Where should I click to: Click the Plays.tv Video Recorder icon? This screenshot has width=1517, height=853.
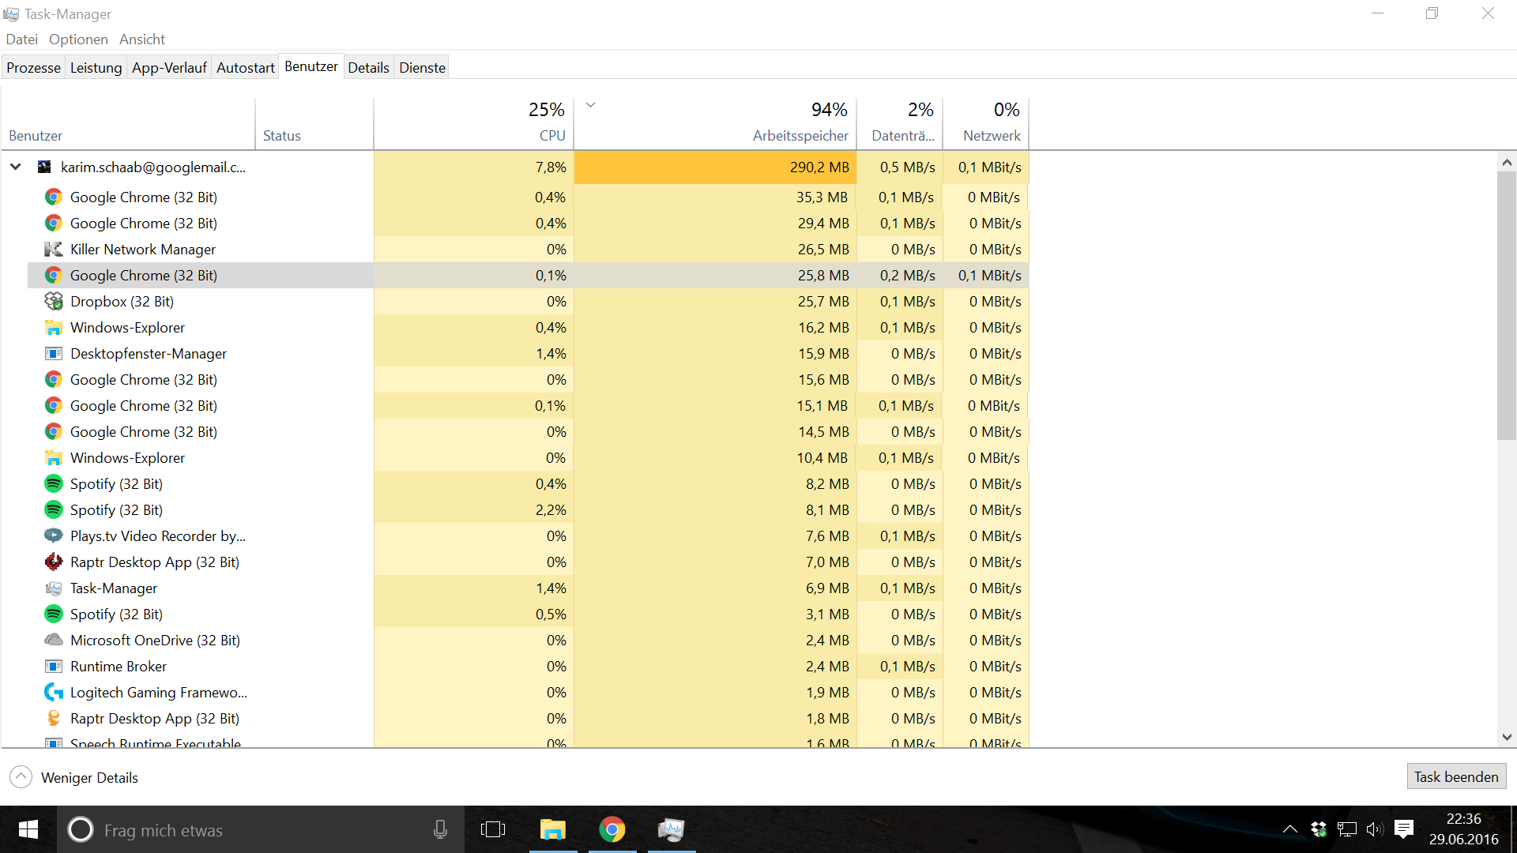[x=54, y=536]
